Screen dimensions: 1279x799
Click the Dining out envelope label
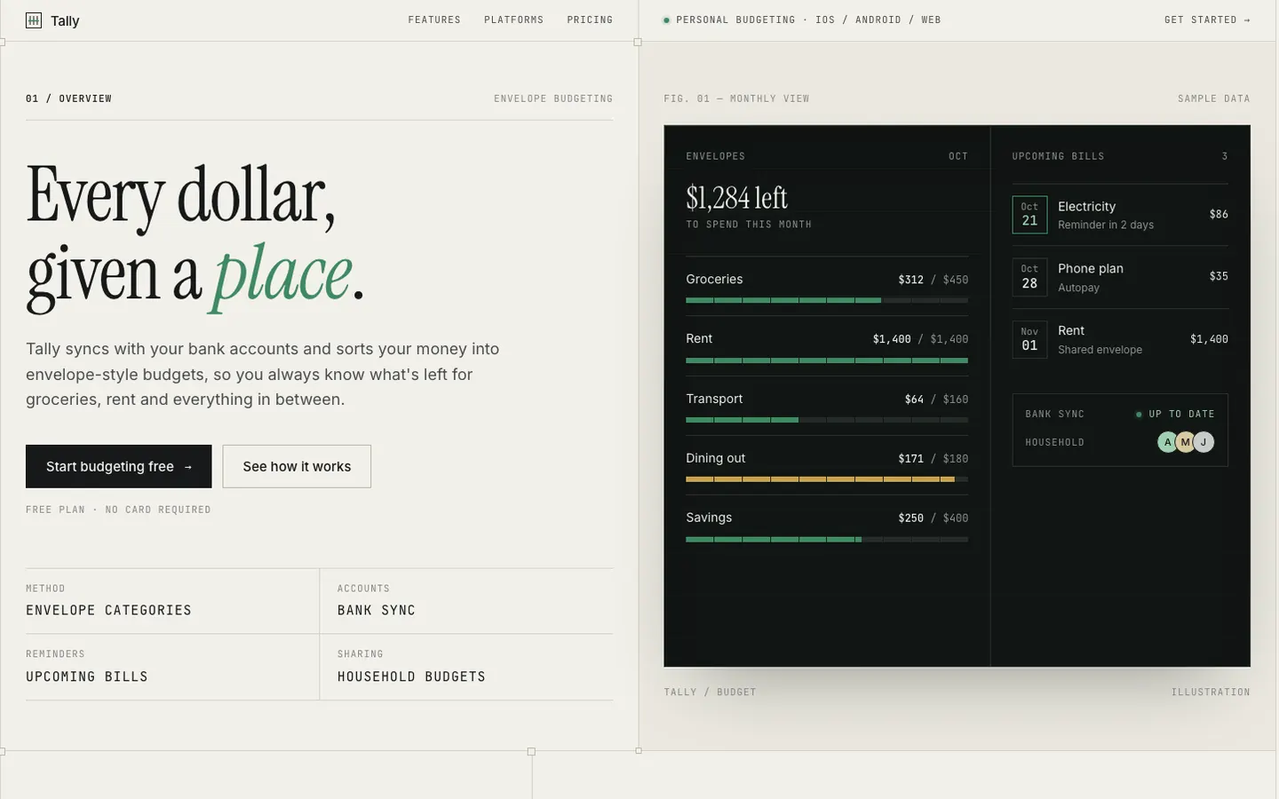715,458
